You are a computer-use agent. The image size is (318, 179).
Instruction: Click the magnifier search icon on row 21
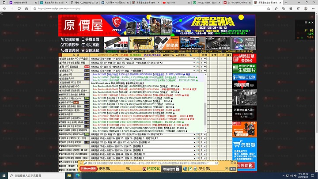[x=198, y=138]
